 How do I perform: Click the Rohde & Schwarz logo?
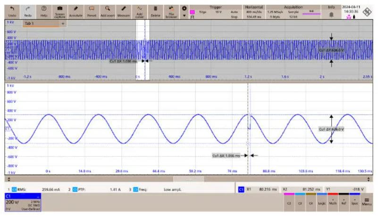coord(367,12)
